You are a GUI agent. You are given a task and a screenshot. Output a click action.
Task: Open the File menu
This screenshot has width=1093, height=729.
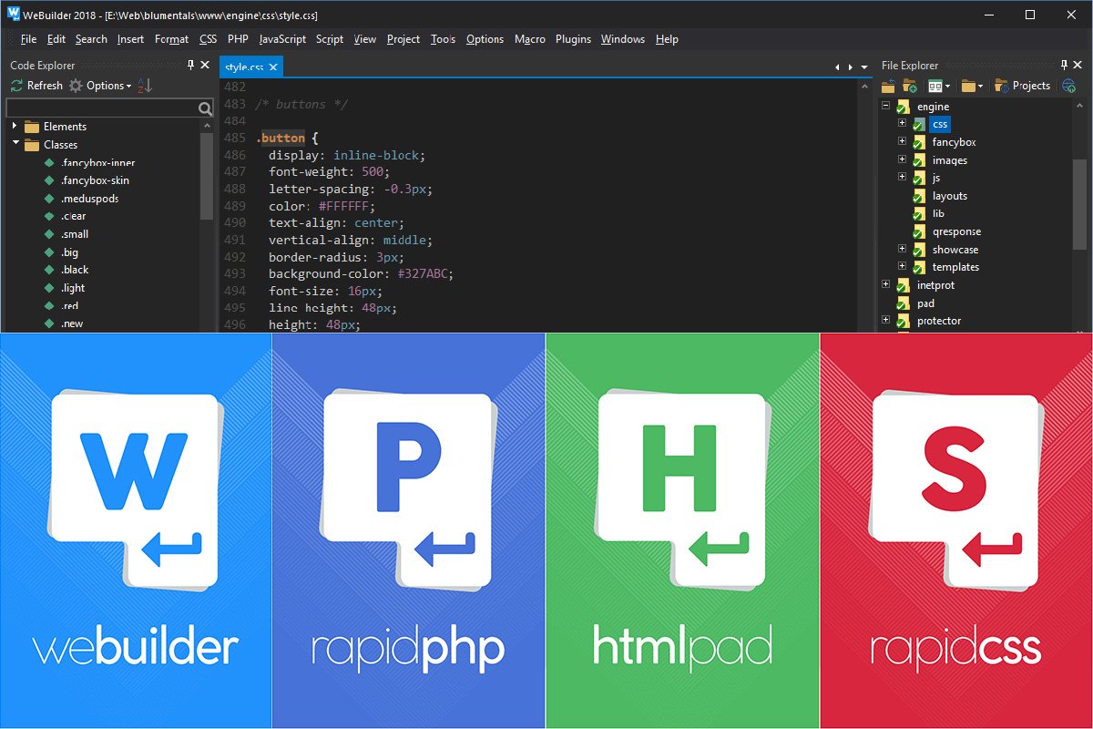click(28, 39)
